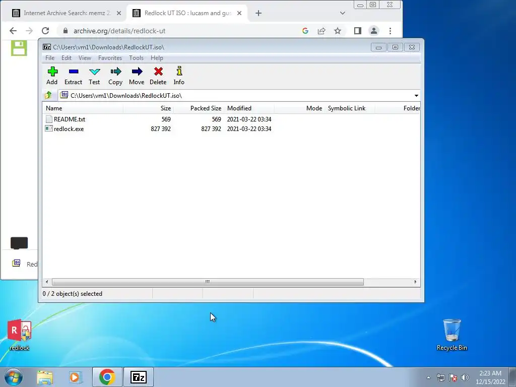Sort by the Modified column header
Viewport: 516px width, 387px height.
(249, 108)
